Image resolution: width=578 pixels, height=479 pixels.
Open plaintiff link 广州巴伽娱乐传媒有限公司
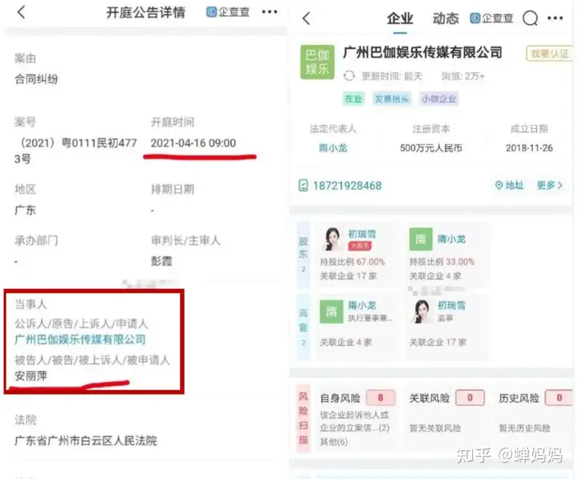click(x=80, y=339)
